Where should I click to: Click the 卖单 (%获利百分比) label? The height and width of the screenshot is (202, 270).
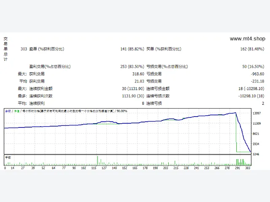coord(47,49)
